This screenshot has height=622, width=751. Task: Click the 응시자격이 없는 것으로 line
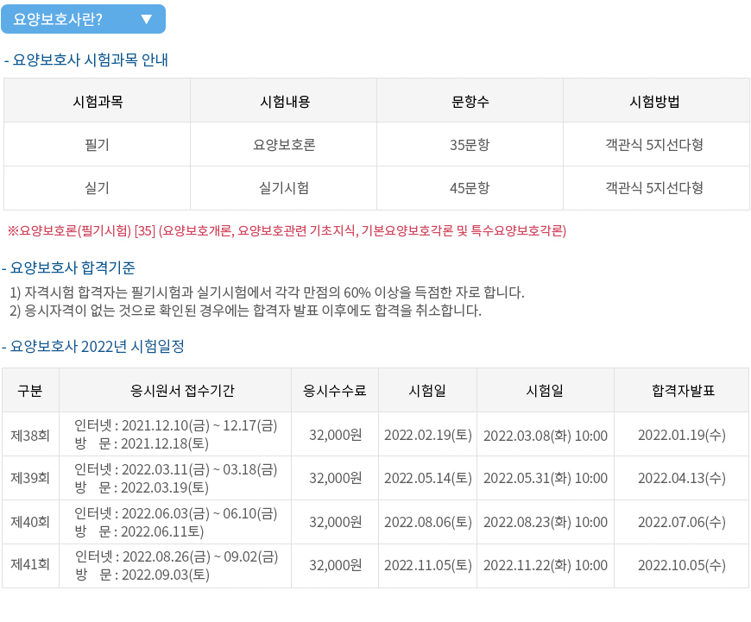coord(245,311)
